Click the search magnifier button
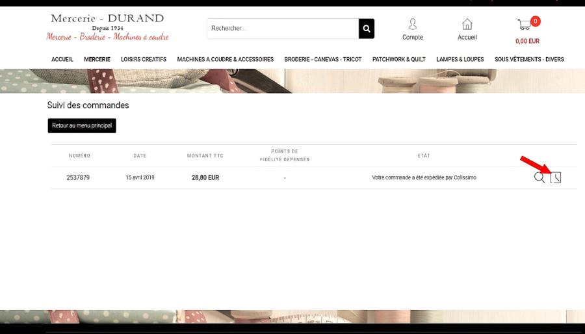This screenshot has width=585, height=334. pyautogui.click(x=367, y=29)
